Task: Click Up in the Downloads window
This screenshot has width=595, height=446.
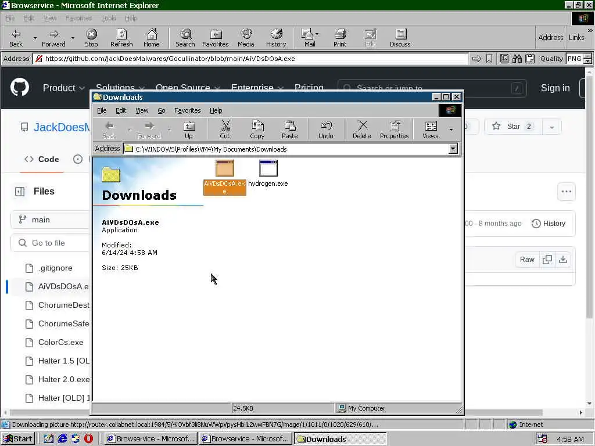Action: coord(189,130)
